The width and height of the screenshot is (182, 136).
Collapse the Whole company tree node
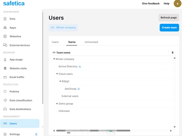pyautogui.click(x=54, y=59)
